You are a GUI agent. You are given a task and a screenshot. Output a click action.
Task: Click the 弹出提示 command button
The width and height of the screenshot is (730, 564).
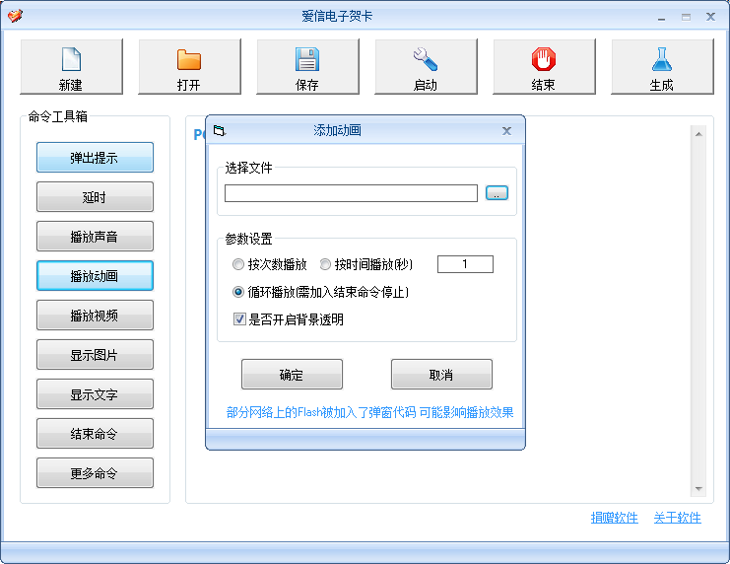95,158
